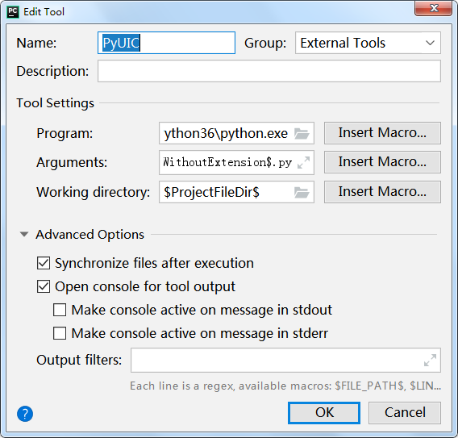Screen dimensions: 458x438
Task: Open the blue help question mark icon
Action: coord(25,414)
